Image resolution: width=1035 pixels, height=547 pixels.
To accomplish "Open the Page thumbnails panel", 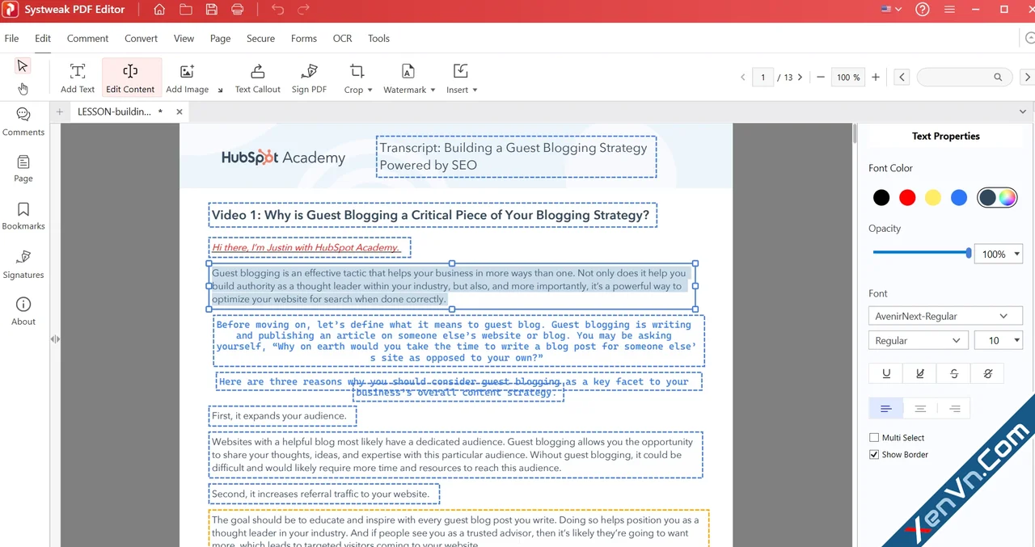I will pyautogui.click(x=23, y=169).
